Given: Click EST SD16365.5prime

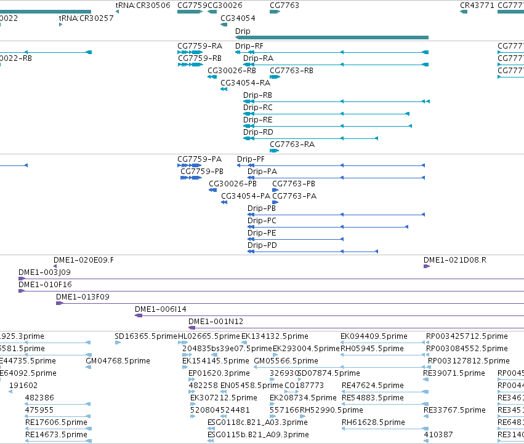Looking at the screenshot, I should point(146,336).
